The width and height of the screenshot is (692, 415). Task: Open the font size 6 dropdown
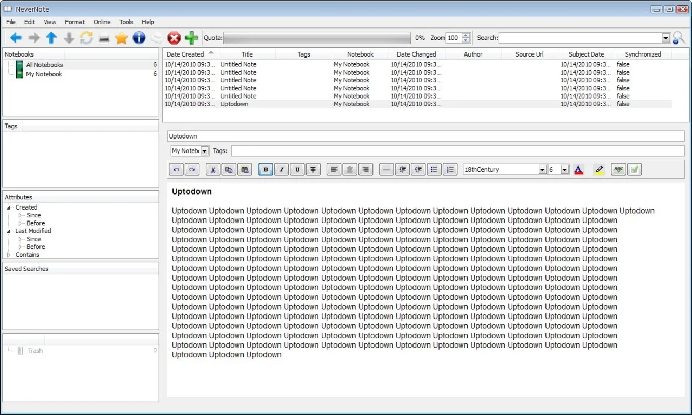click(x=565, y=170)
